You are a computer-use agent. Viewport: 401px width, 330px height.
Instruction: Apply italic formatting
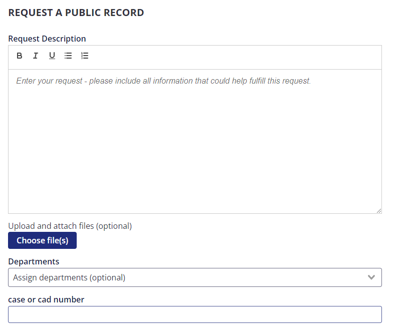pyautogui.click(x=36, y=56)
